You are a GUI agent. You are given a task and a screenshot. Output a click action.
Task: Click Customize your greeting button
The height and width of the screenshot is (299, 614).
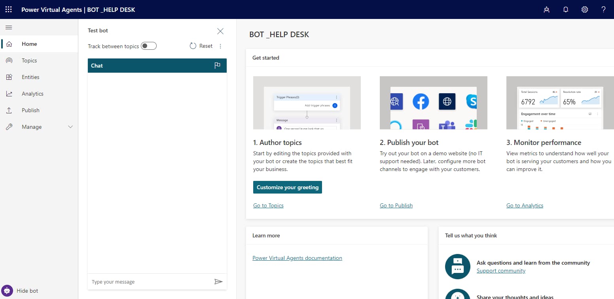click(x=288, y=187)
